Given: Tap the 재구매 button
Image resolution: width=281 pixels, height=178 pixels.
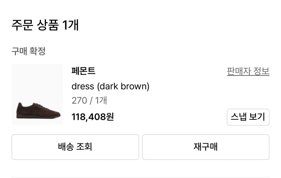Looking at the screenshot, I should click(206, 147).
